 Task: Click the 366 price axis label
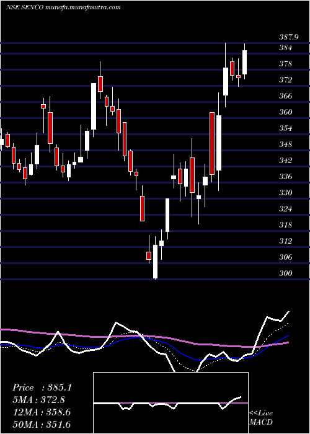(286, 96)
